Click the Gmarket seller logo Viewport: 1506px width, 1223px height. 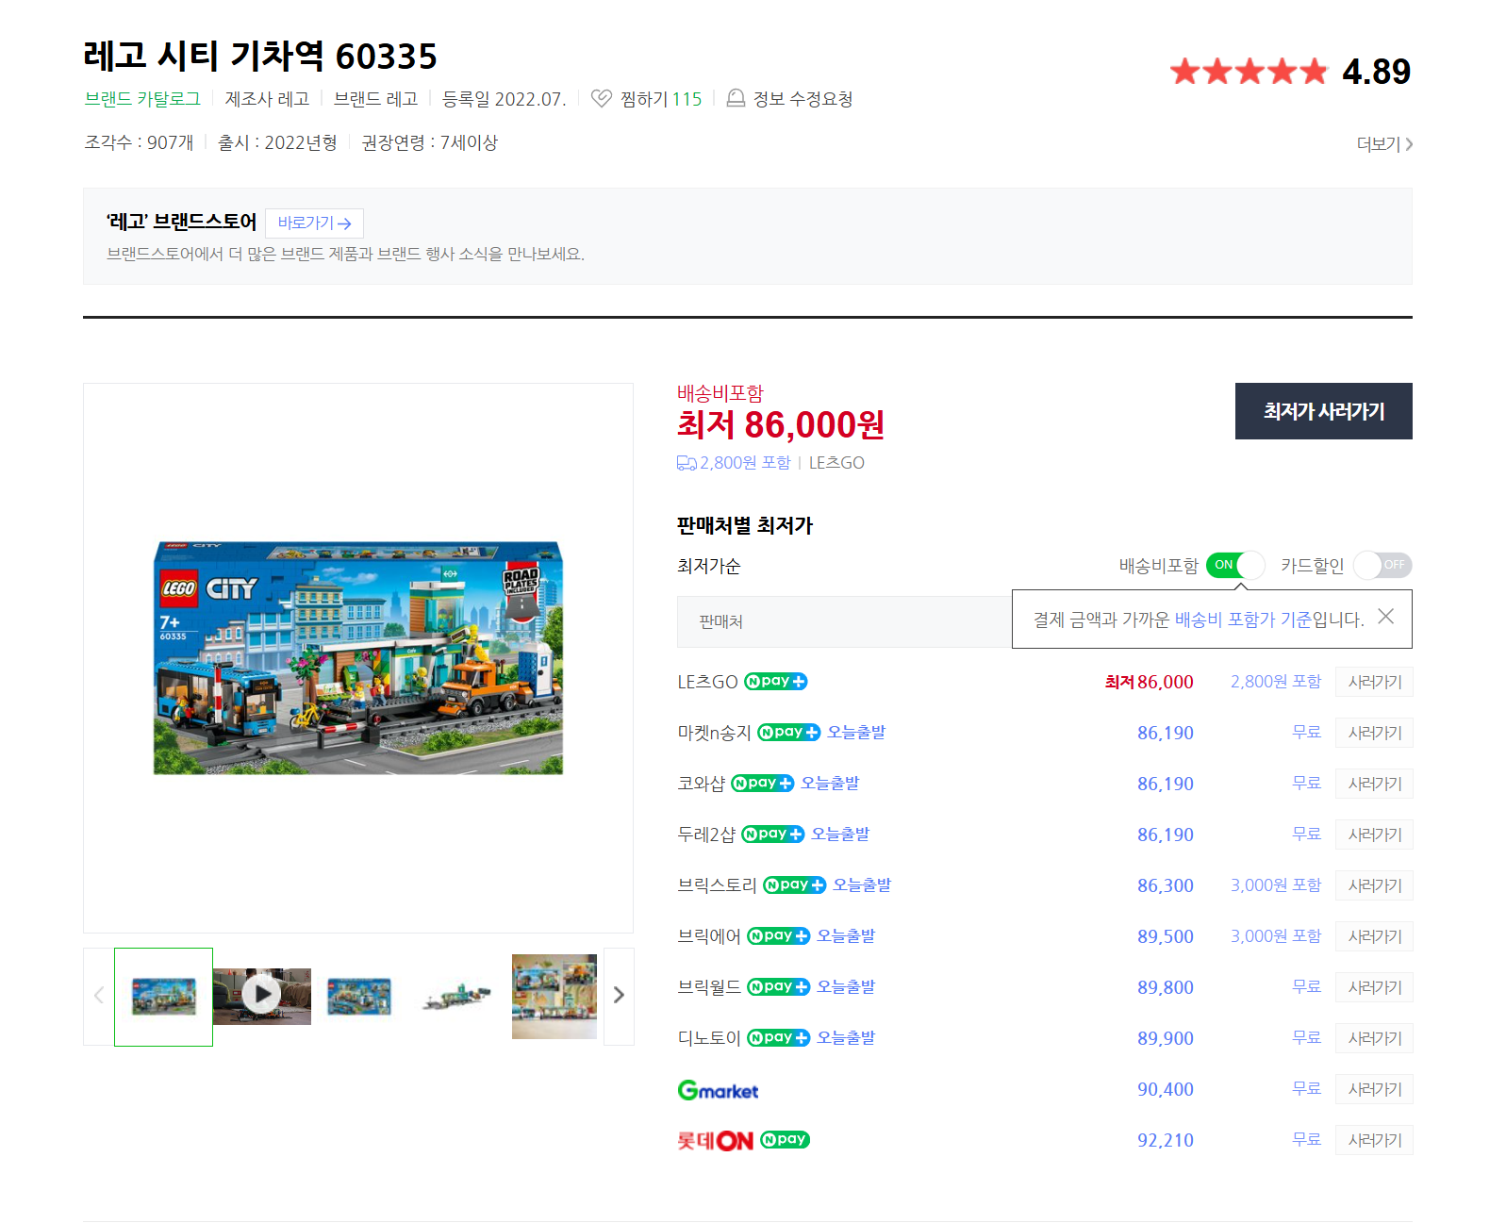718,1090
